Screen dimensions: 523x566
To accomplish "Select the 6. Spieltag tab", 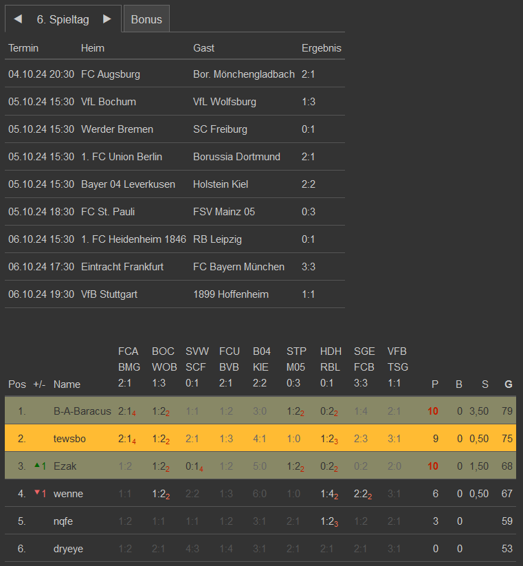I will [63, 19].
